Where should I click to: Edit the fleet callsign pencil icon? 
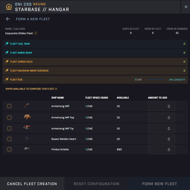(36, 33)
